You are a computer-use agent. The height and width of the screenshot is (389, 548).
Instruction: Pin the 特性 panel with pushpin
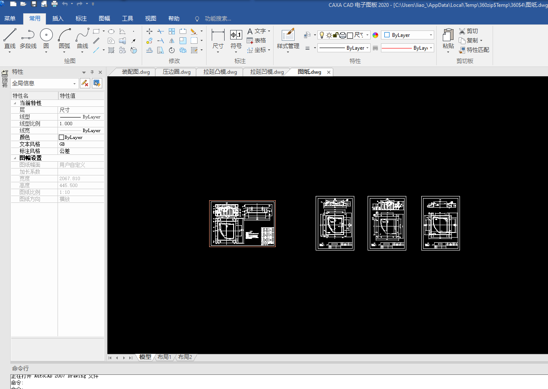pos(92,72)
